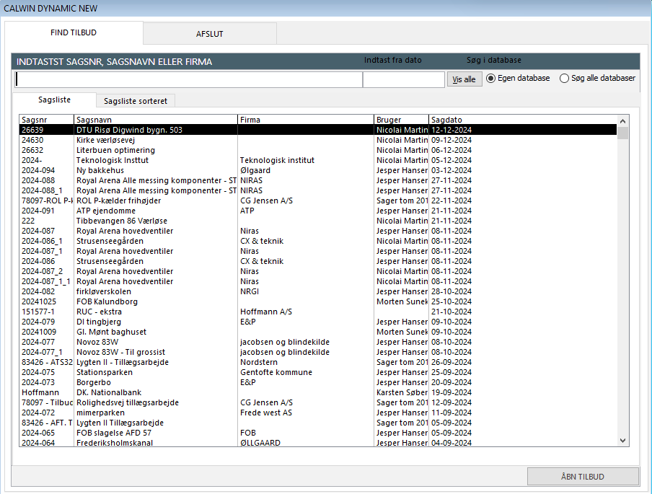Select Lygten II Tillægsarbejde from 05-09-2024
Image resolution: width=652 pixels, height=494 pixels.
(x=318, y=423)
